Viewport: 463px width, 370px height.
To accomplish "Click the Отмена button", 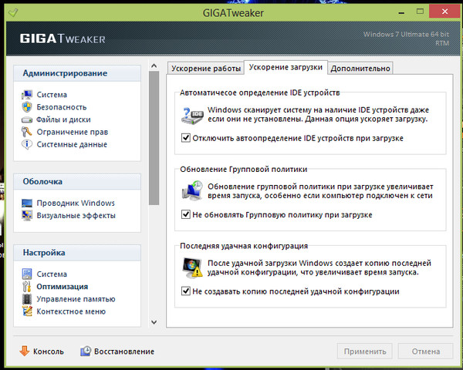I will coord(425,351).
